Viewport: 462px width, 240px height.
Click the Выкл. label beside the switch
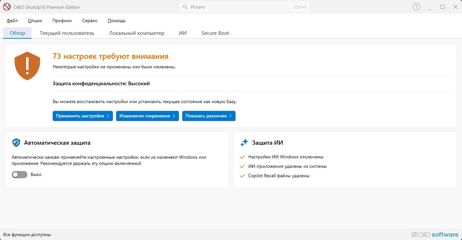click(36, 175)
